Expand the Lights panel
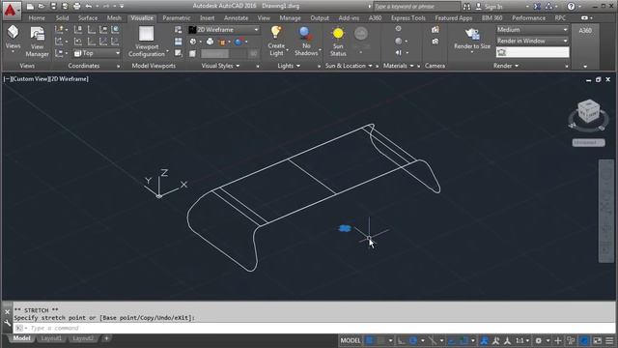Screen dimensions: 618x348 click(x=289, y=66)
